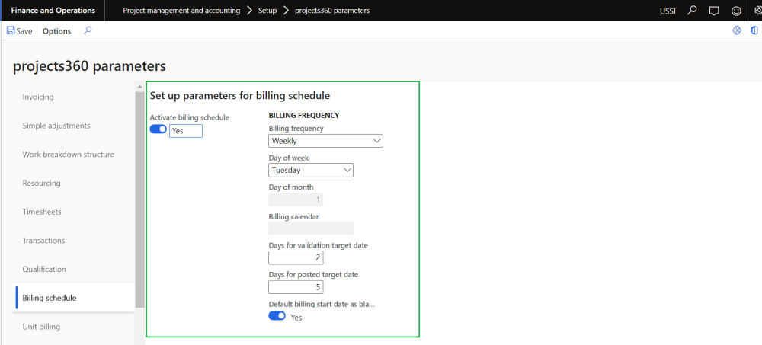Switch to the Timesheets tab
The width and height of the screenshot is (762, 345).
coord(42,212)
